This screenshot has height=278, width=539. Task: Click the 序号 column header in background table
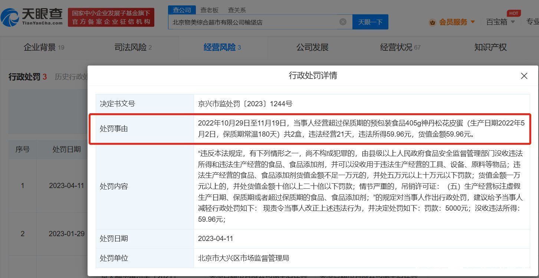[22, 149]
